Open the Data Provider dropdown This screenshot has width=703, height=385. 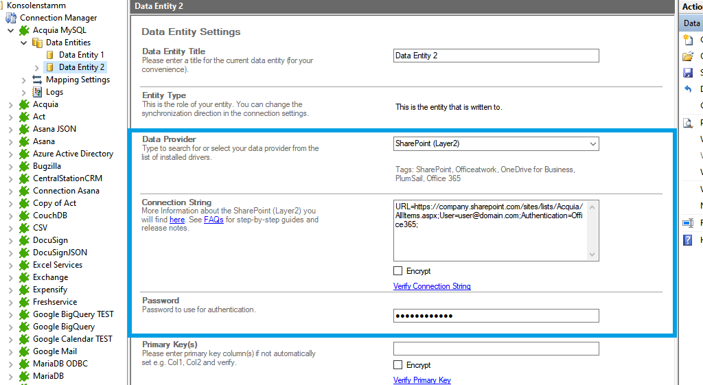[x=592, y=144]
